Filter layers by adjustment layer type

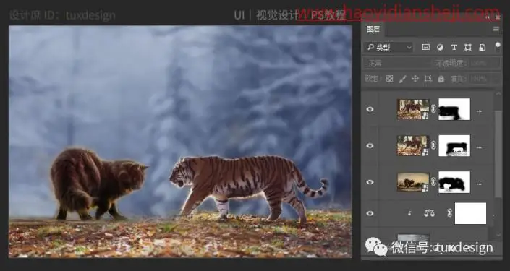pos(440,48)
